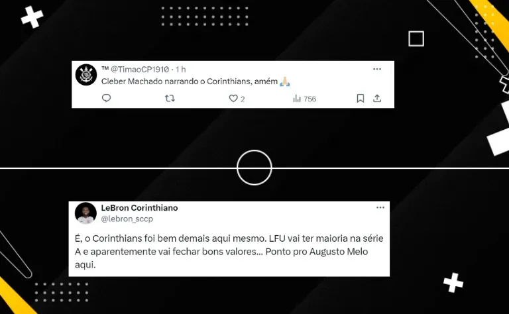Click the white square outline shape
The height and width of the screenshot is (314, 509).
(x=416, y=38)
